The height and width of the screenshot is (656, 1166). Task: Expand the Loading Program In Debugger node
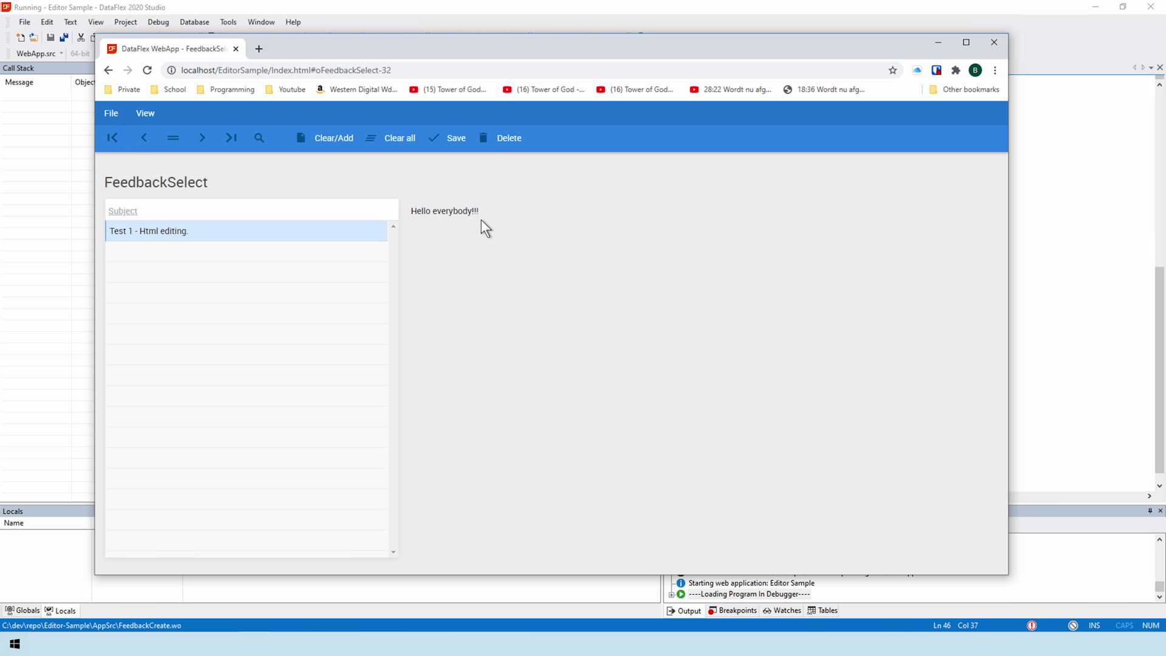[x=672, y=595]
